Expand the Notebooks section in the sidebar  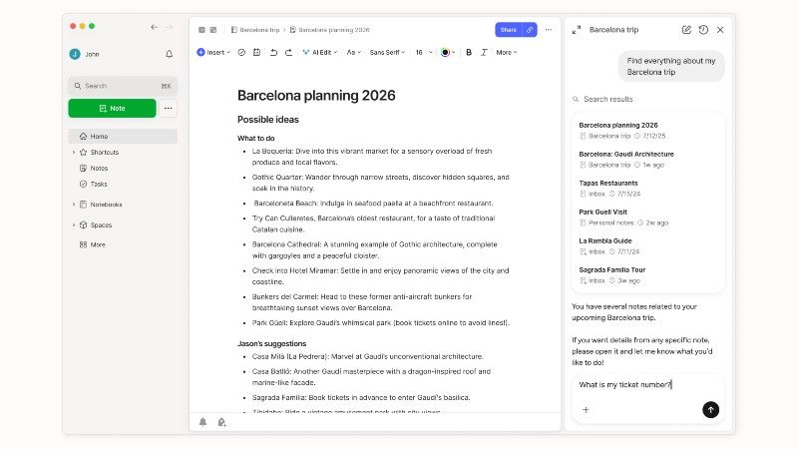click(x=74, y=205)
